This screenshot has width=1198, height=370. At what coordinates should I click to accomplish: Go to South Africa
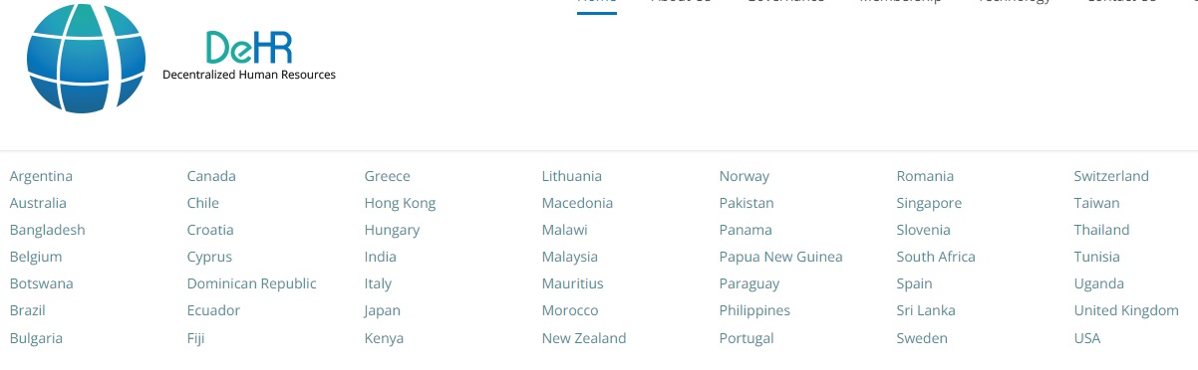(935, 257)
